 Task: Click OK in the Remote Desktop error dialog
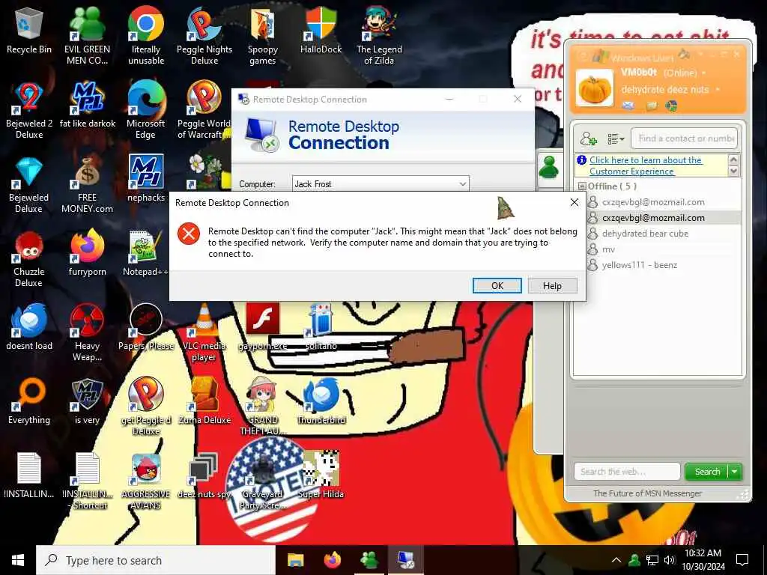(497, 285)
